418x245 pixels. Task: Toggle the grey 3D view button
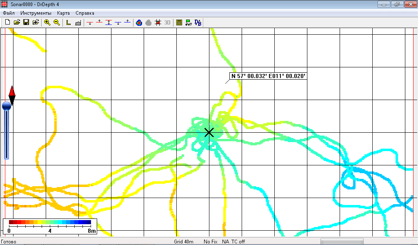point(167,22)
